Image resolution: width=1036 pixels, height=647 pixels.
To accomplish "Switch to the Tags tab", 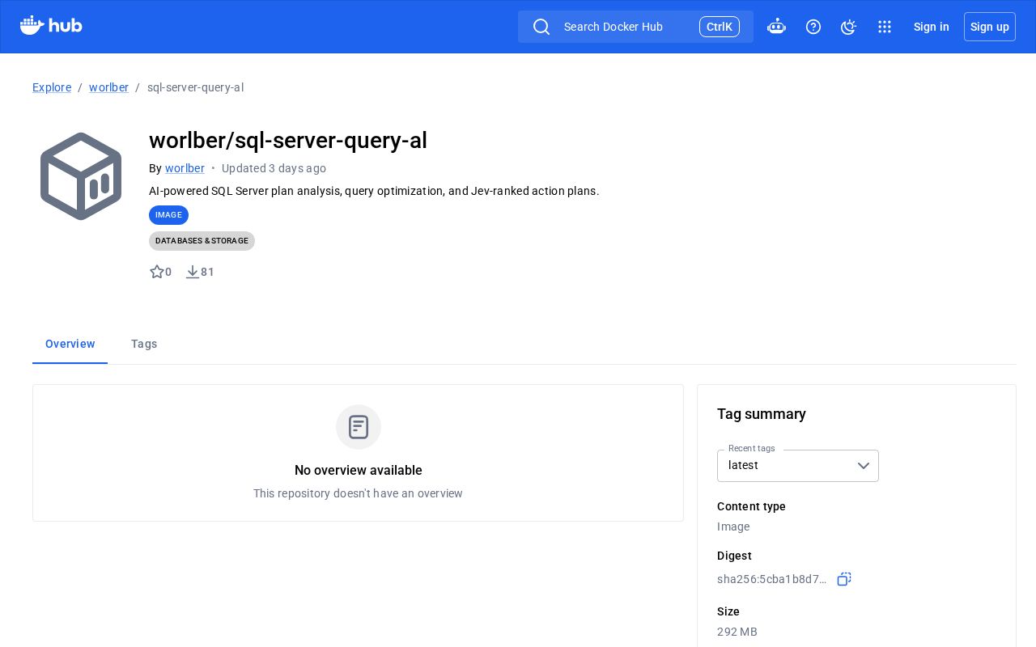I will click(144, 344).
